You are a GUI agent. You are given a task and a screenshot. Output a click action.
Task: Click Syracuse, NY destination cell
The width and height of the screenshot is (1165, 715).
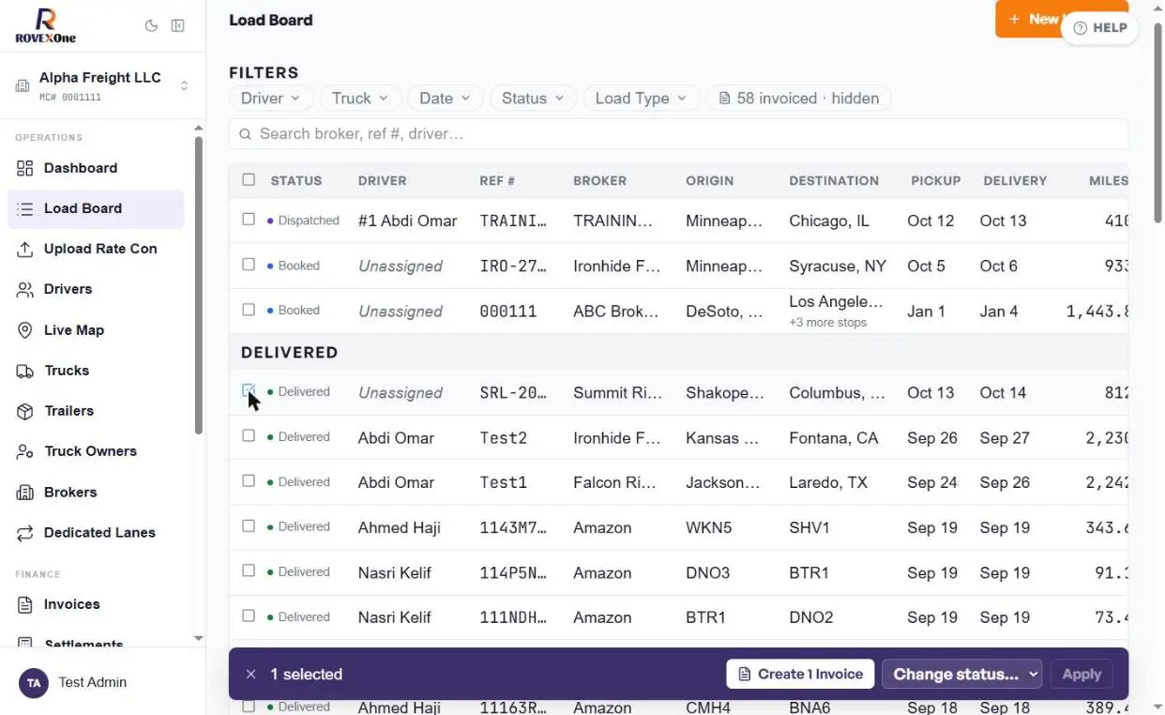click(837, 266)
